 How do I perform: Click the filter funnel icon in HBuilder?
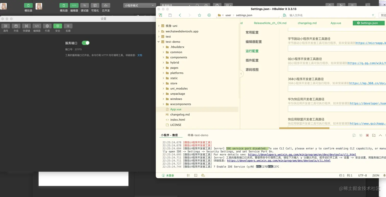pos(373,15)
